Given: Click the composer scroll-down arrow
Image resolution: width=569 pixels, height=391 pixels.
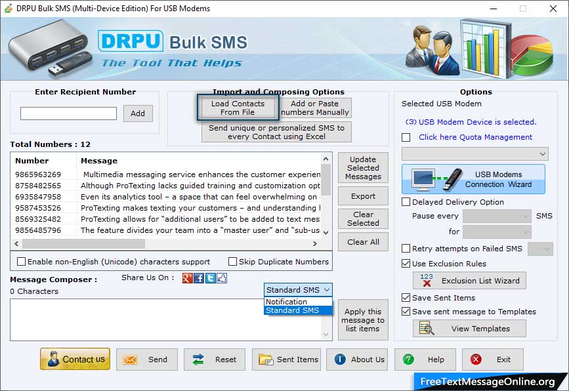Looking at the screenshot, I should pyautogui.click(x=326, y=335).
